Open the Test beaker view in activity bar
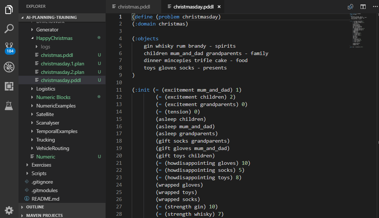 (9, 106)
